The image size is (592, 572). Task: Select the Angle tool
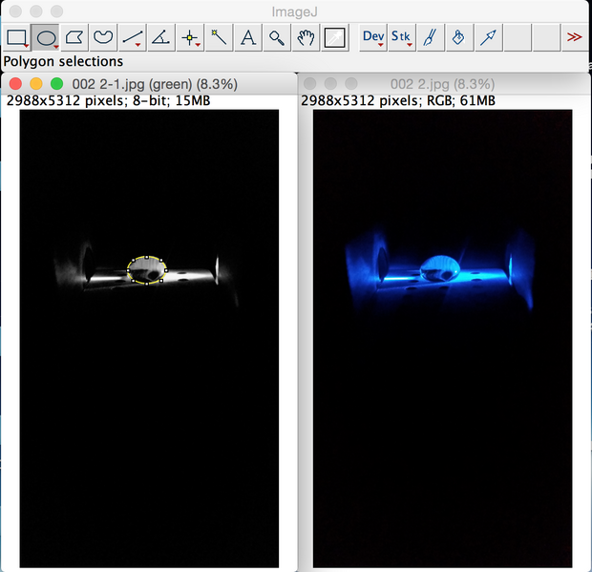click(x=161, y=38)
